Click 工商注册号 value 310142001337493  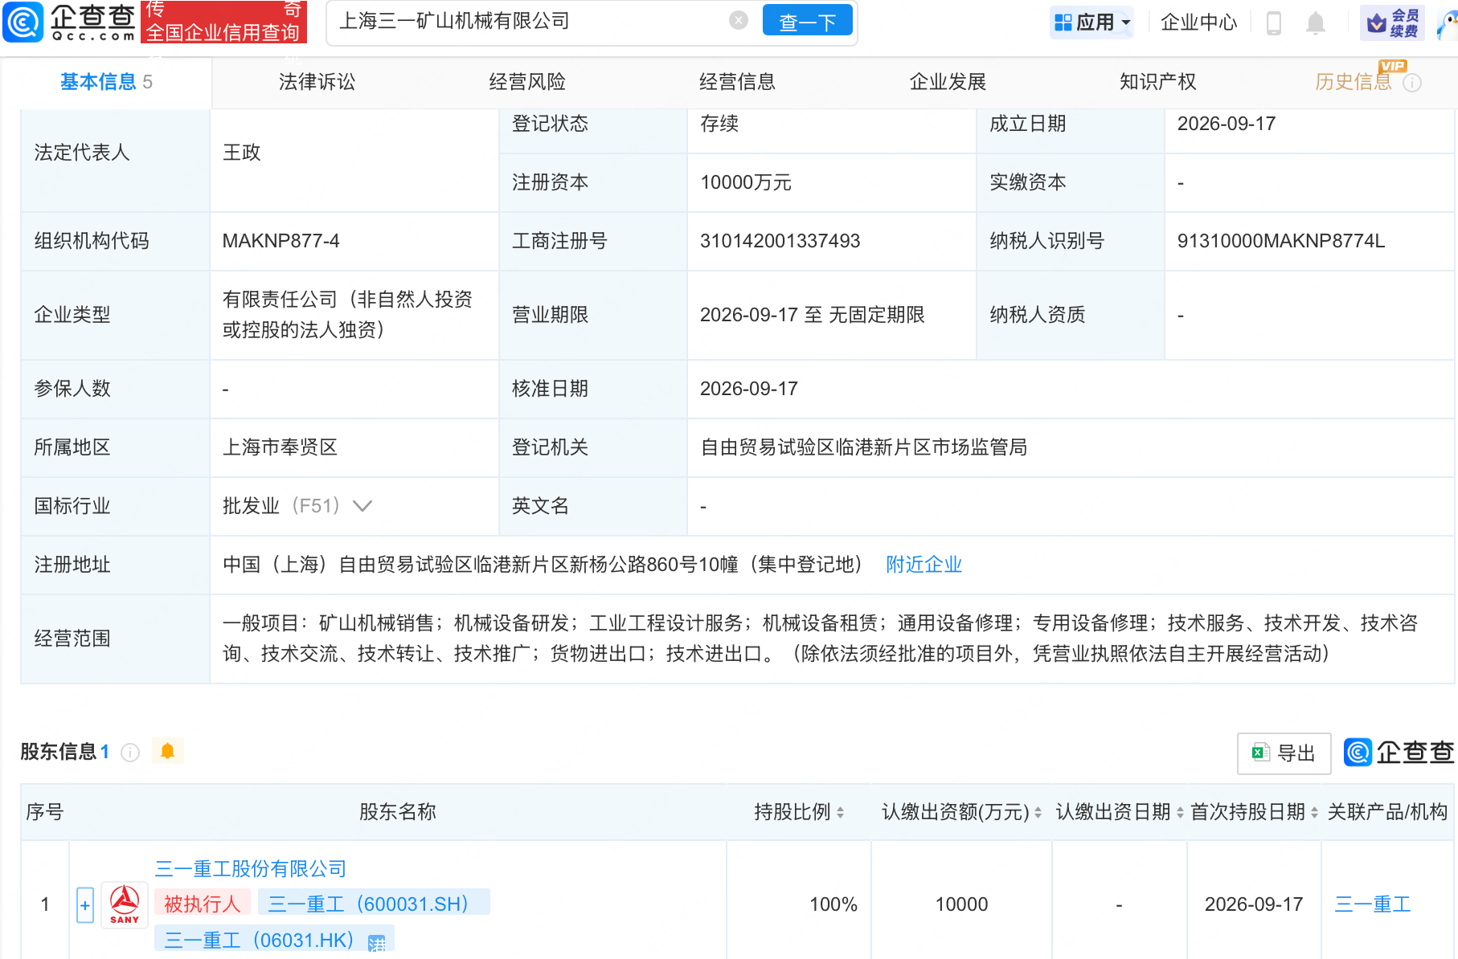point(780,241)
